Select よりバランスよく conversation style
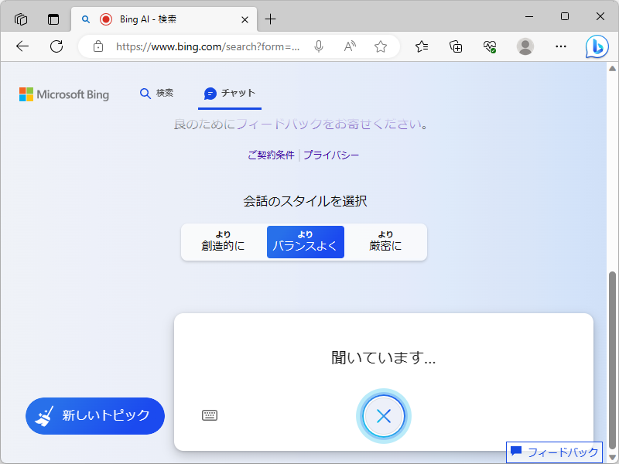 click(305, 241)
